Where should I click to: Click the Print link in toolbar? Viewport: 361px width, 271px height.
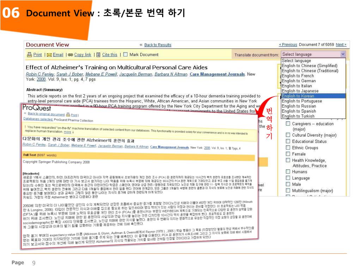37,55
